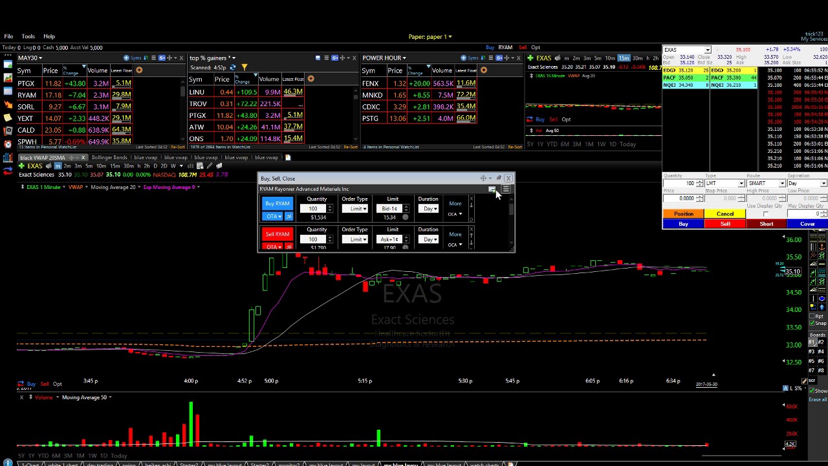Select the highlighted 15m on small EXAS chart
Image resolution: width=828 pixels, height=466 pixels.
(x=624, y=58)
